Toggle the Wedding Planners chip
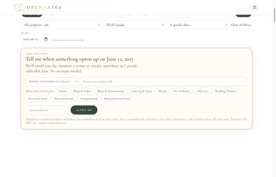 coord(225,91)
